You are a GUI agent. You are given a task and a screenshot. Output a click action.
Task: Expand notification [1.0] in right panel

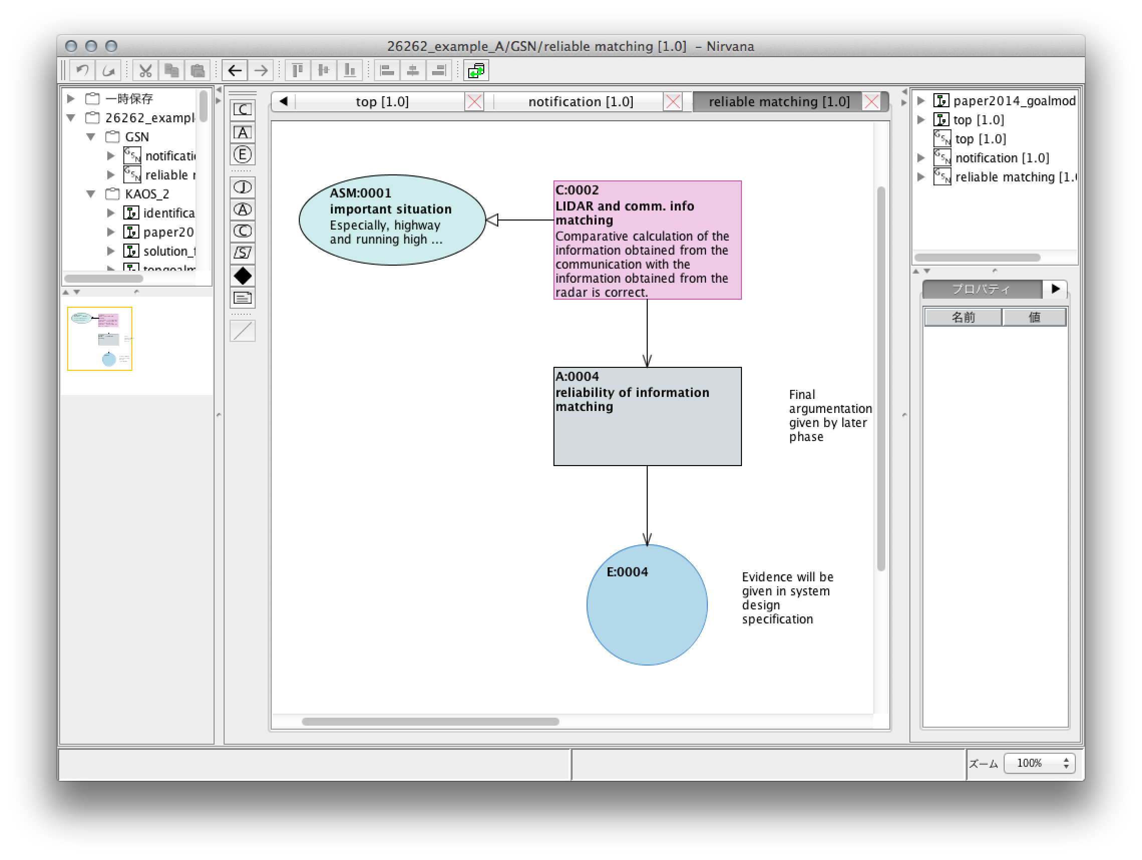(921, 157)
